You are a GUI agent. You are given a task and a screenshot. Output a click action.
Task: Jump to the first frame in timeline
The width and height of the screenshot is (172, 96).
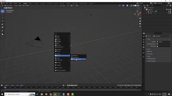pyautogui.click(x=68, y=85)
